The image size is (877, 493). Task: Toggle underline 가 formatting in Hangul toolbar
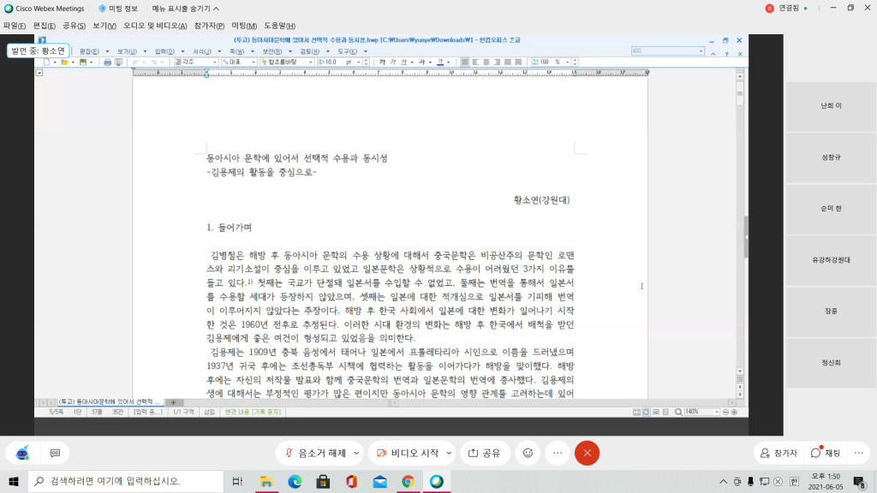[x=404, y=62]
